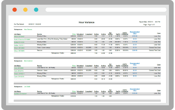
Task: Click Price column header in Jon Smith section
Action: click(74, 91)
